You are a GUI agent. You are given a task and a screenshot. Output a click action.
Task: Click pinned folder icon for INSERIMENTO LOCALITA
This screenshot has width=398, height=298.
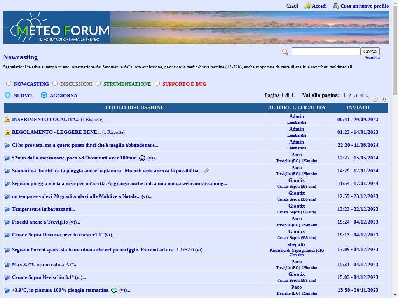coord(7,120)
